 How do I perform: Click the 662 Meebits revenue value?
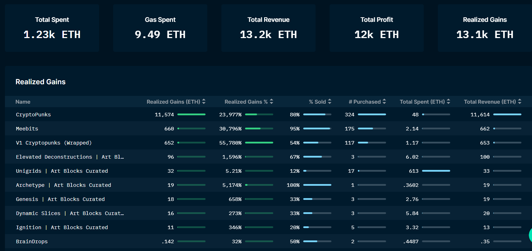click(x=485, y=129)
